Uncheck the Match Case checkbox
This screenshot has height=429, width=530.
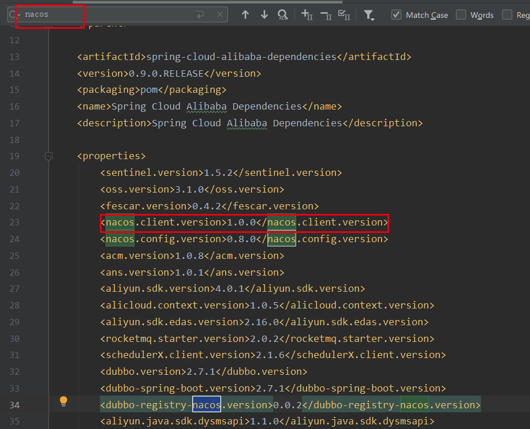coord(396,15)
